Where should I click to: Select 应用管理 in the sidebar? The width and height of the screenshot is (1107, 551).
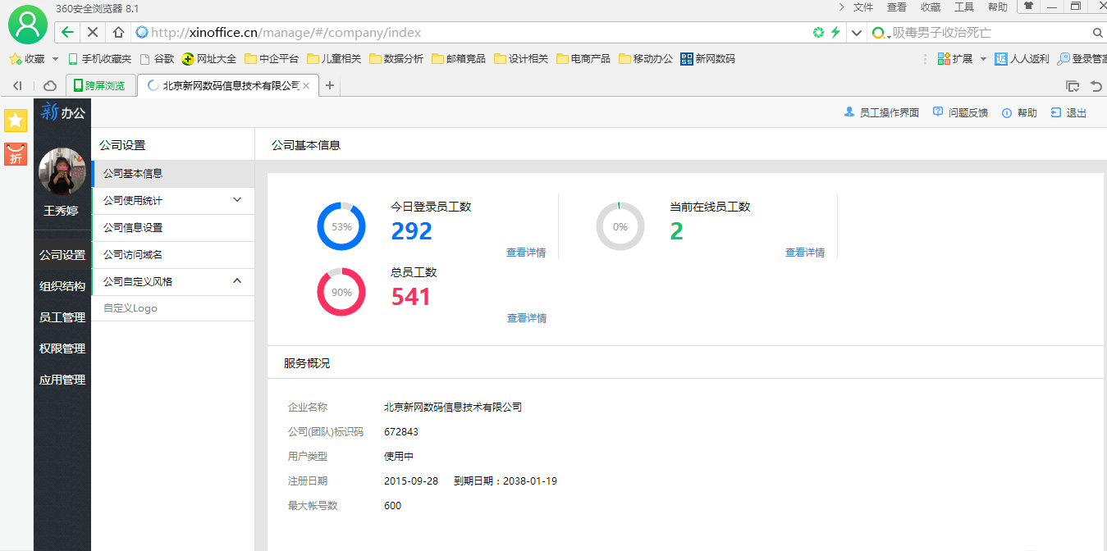[x=62, y=380]
